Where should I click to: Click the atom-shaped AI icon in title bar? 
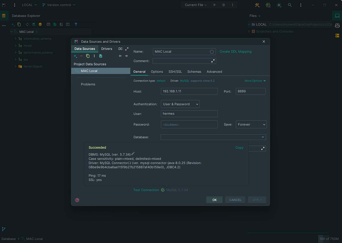[268, 5]
